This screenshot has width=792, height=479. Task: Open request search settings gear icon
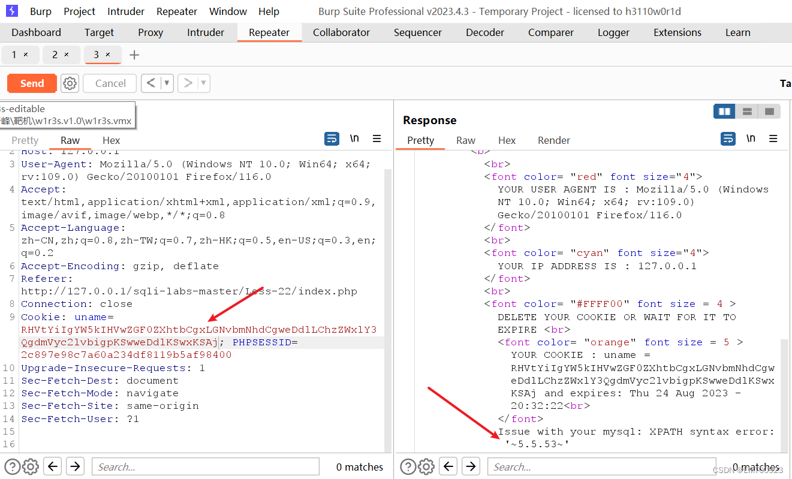tap(30, 466)
